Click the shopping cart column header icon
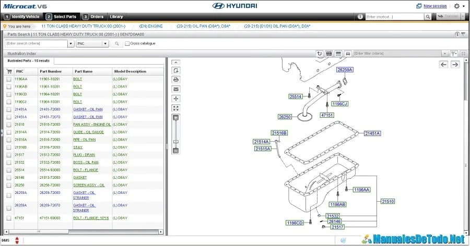470x246 pixels. tap(9, 71)
